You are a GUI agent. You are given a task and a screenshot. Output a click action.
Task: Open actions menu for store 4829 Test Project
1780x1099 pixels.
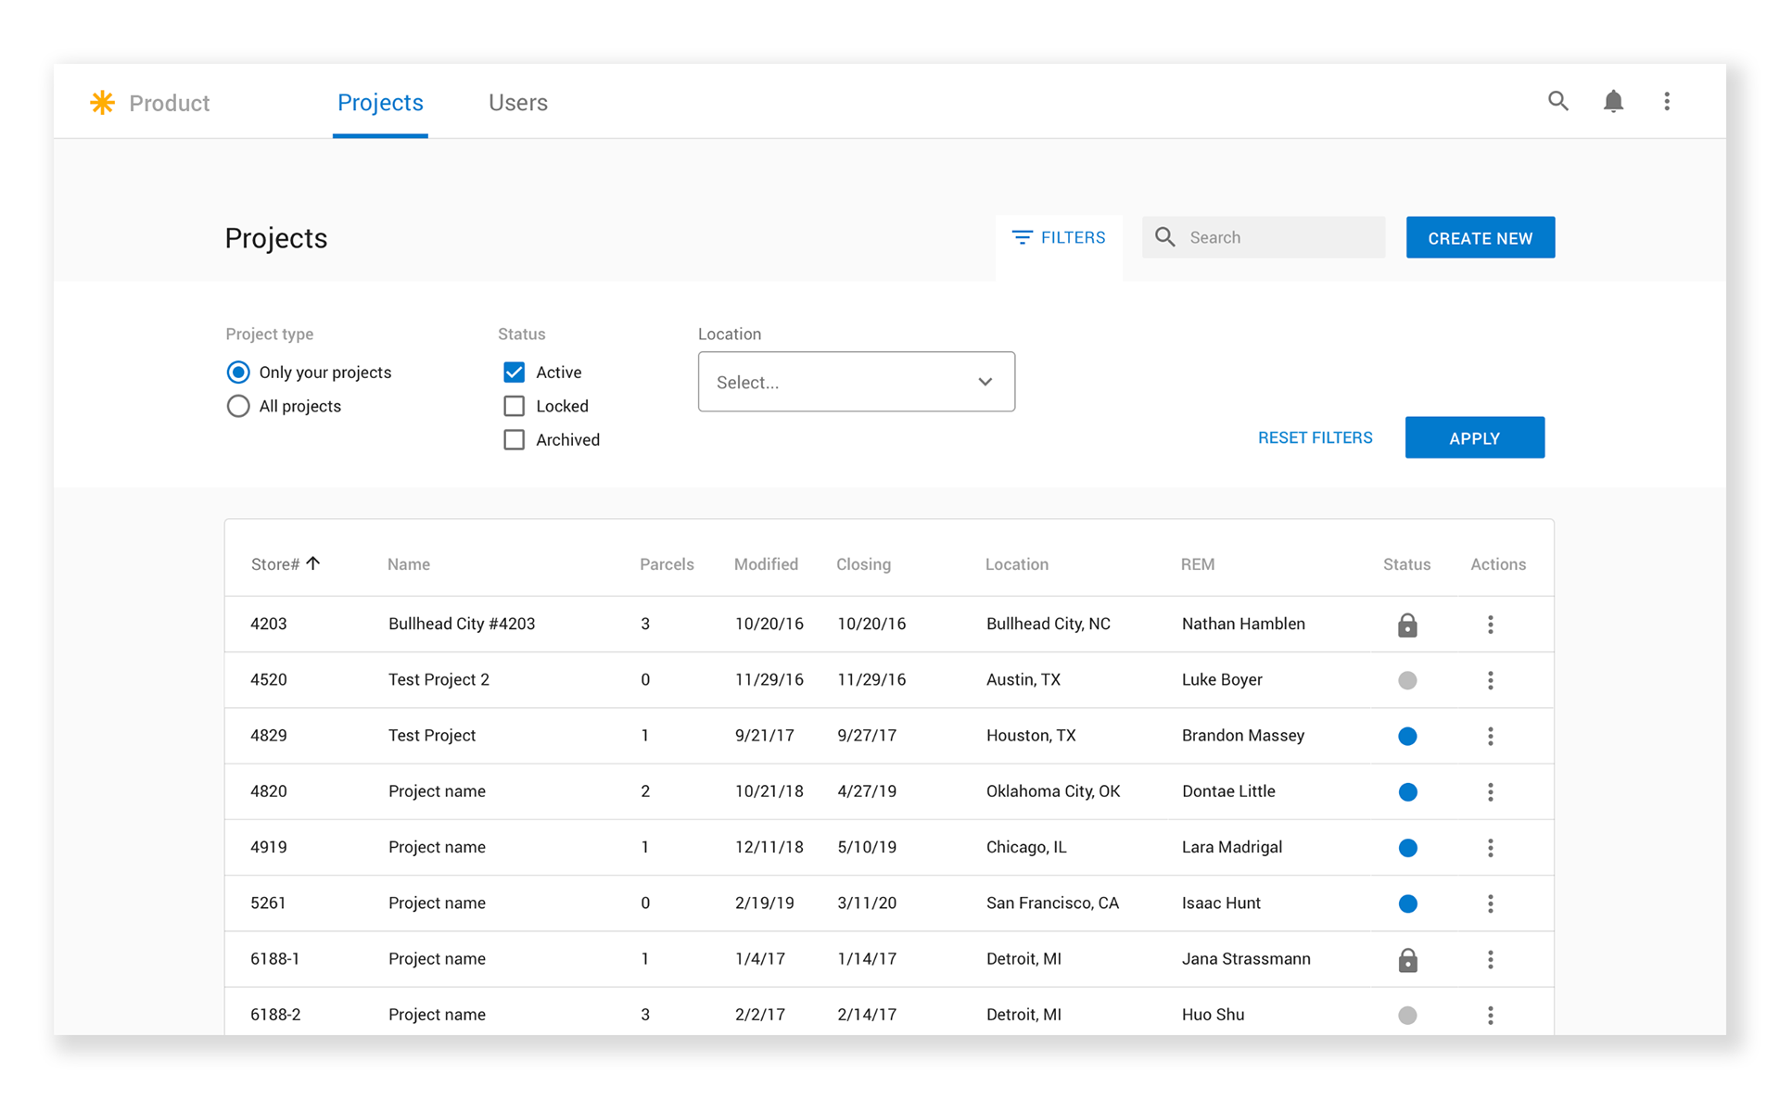pyautogui.click(x=1491, y=736)
